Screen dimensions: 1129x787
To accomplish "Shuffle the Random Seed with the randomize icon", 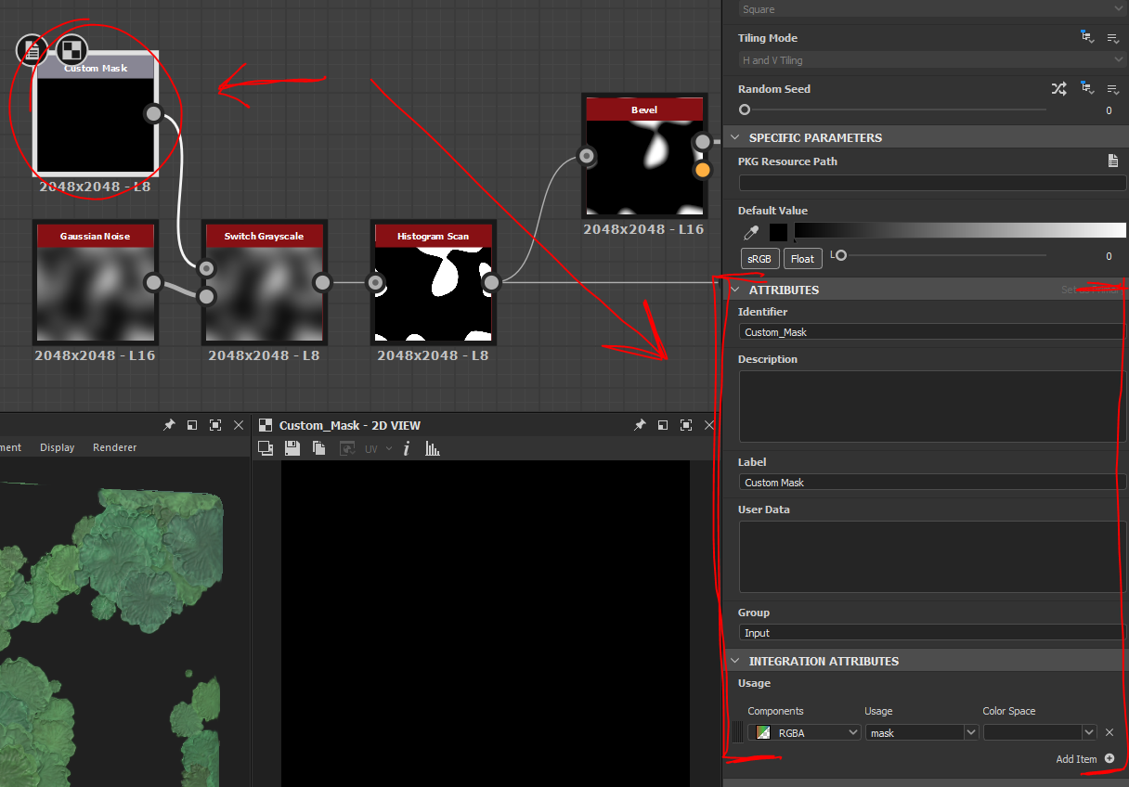I will tap(1058, 88).
